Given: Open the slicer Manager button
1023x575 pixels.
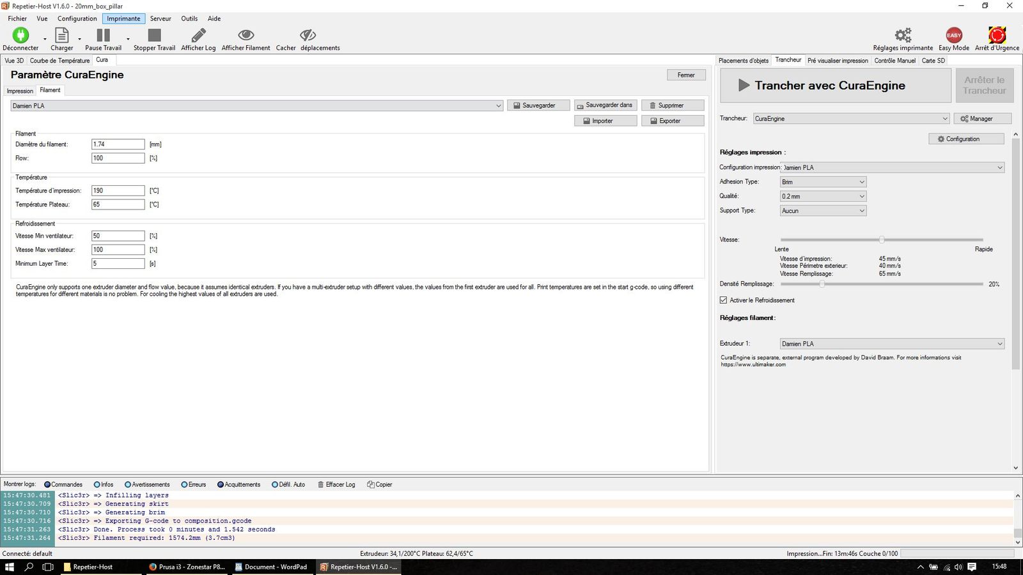Looking at the screenshot, I should tap(982, 118).
